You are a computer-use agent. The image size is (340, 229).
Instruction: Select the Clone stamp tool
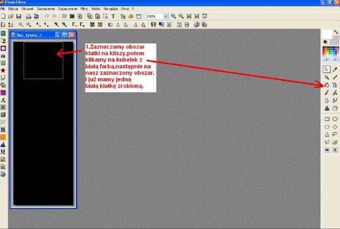click(327, 108)
